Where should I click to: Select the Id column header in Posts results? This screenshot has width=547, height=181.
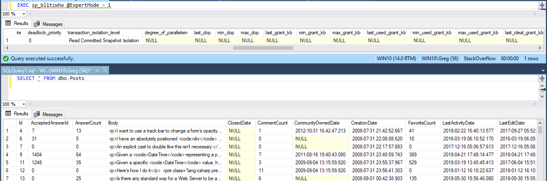point(23,123)
